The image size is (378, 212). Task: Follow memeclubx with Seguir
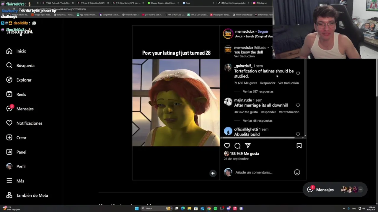pos(263,32)
